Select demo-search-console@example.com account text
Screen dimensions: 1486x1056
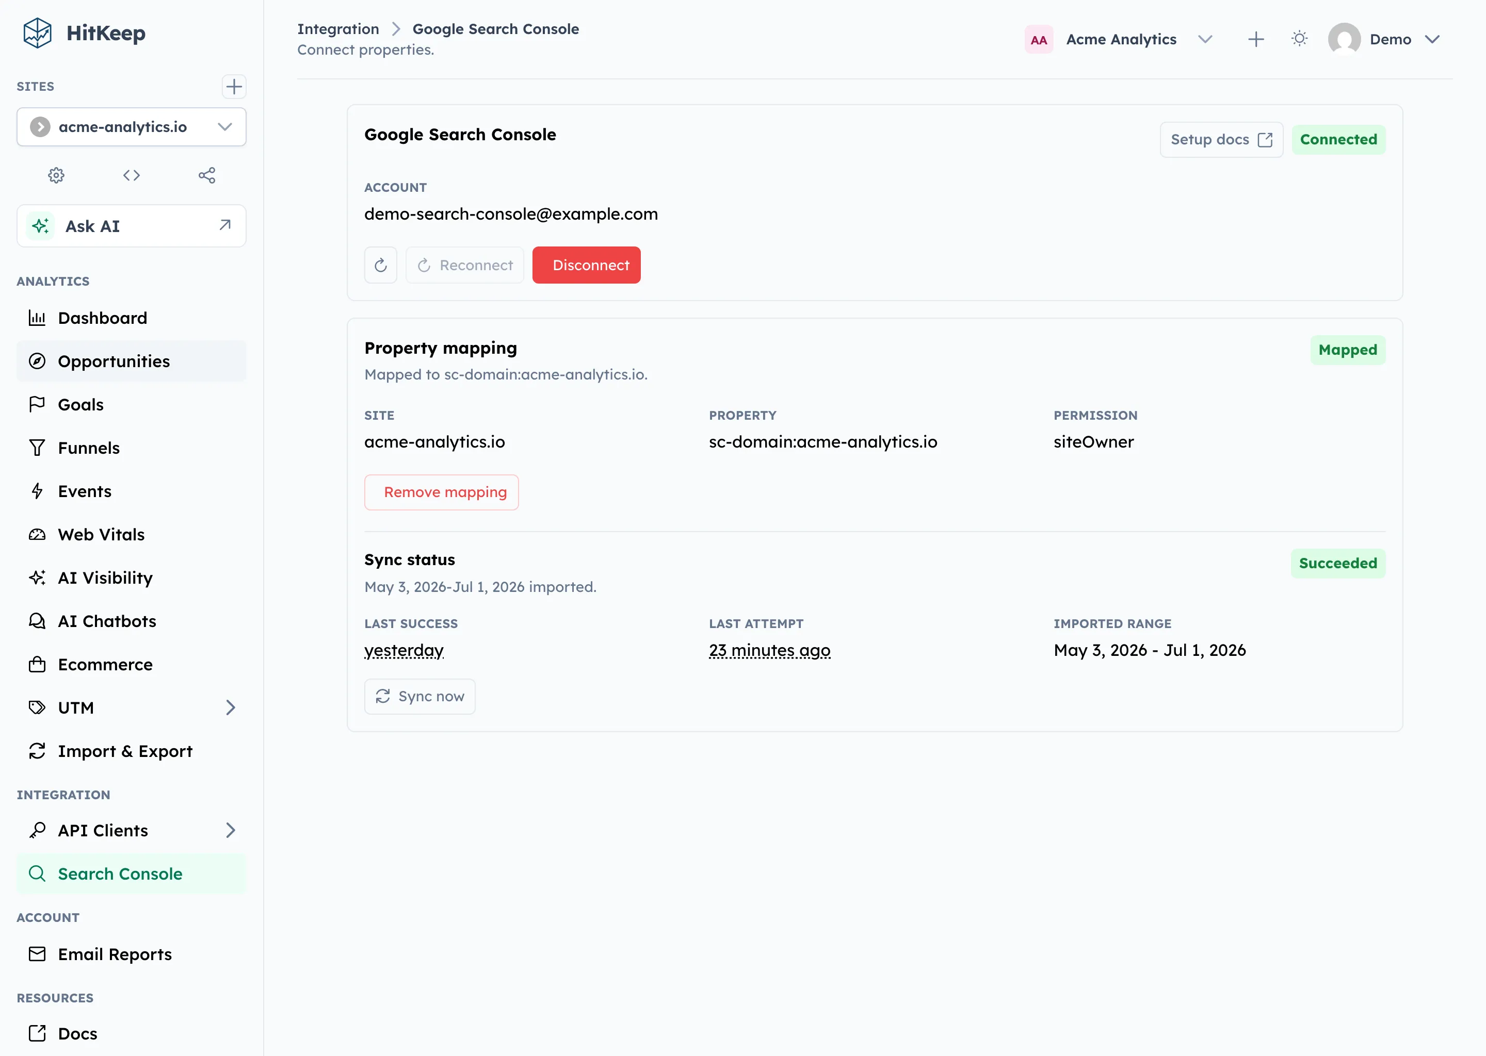(511, 214)
